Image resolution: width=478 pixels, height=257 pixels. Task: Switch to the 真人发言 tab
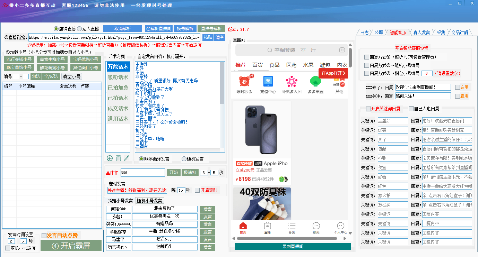tap(421, 33)
